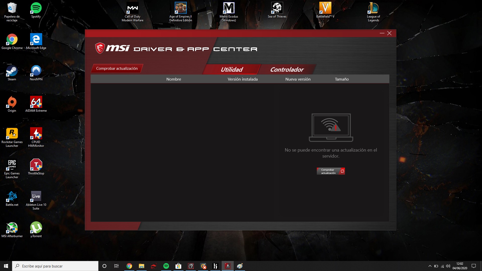
Task: Click the Tamaño column header
Action: [342, 79]
